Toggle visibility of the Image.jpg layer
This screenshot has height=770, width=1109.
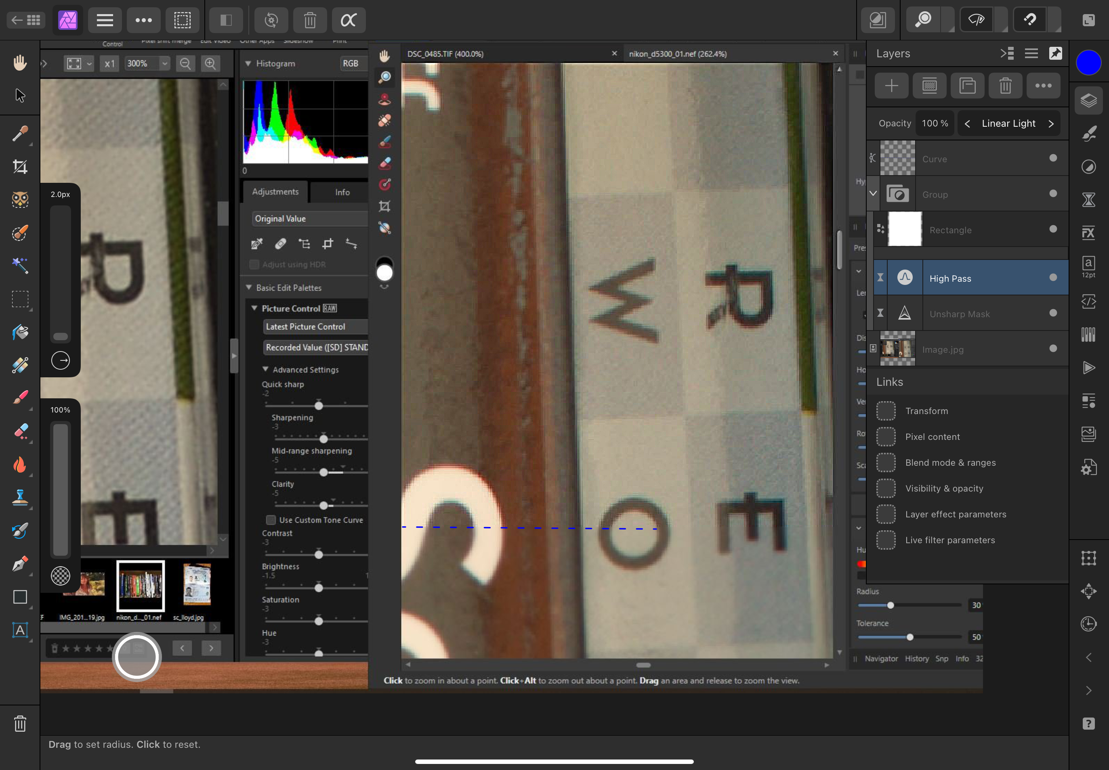point(1053,348)
